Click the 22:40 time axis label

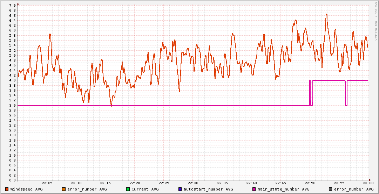(x=251, y=183)
